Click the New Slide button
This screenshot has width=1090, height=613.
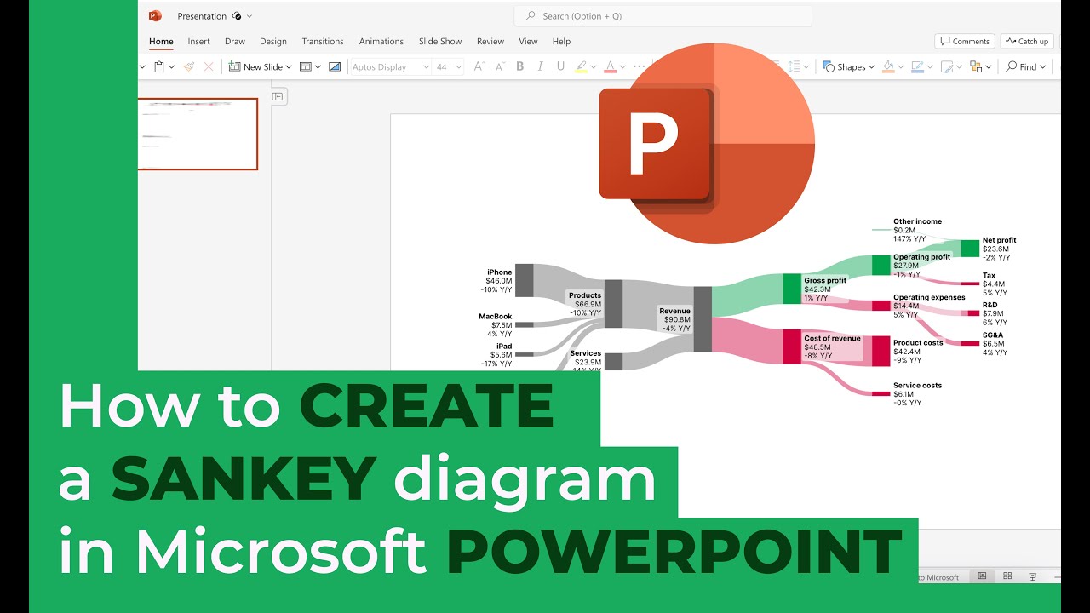click(255, 66)
